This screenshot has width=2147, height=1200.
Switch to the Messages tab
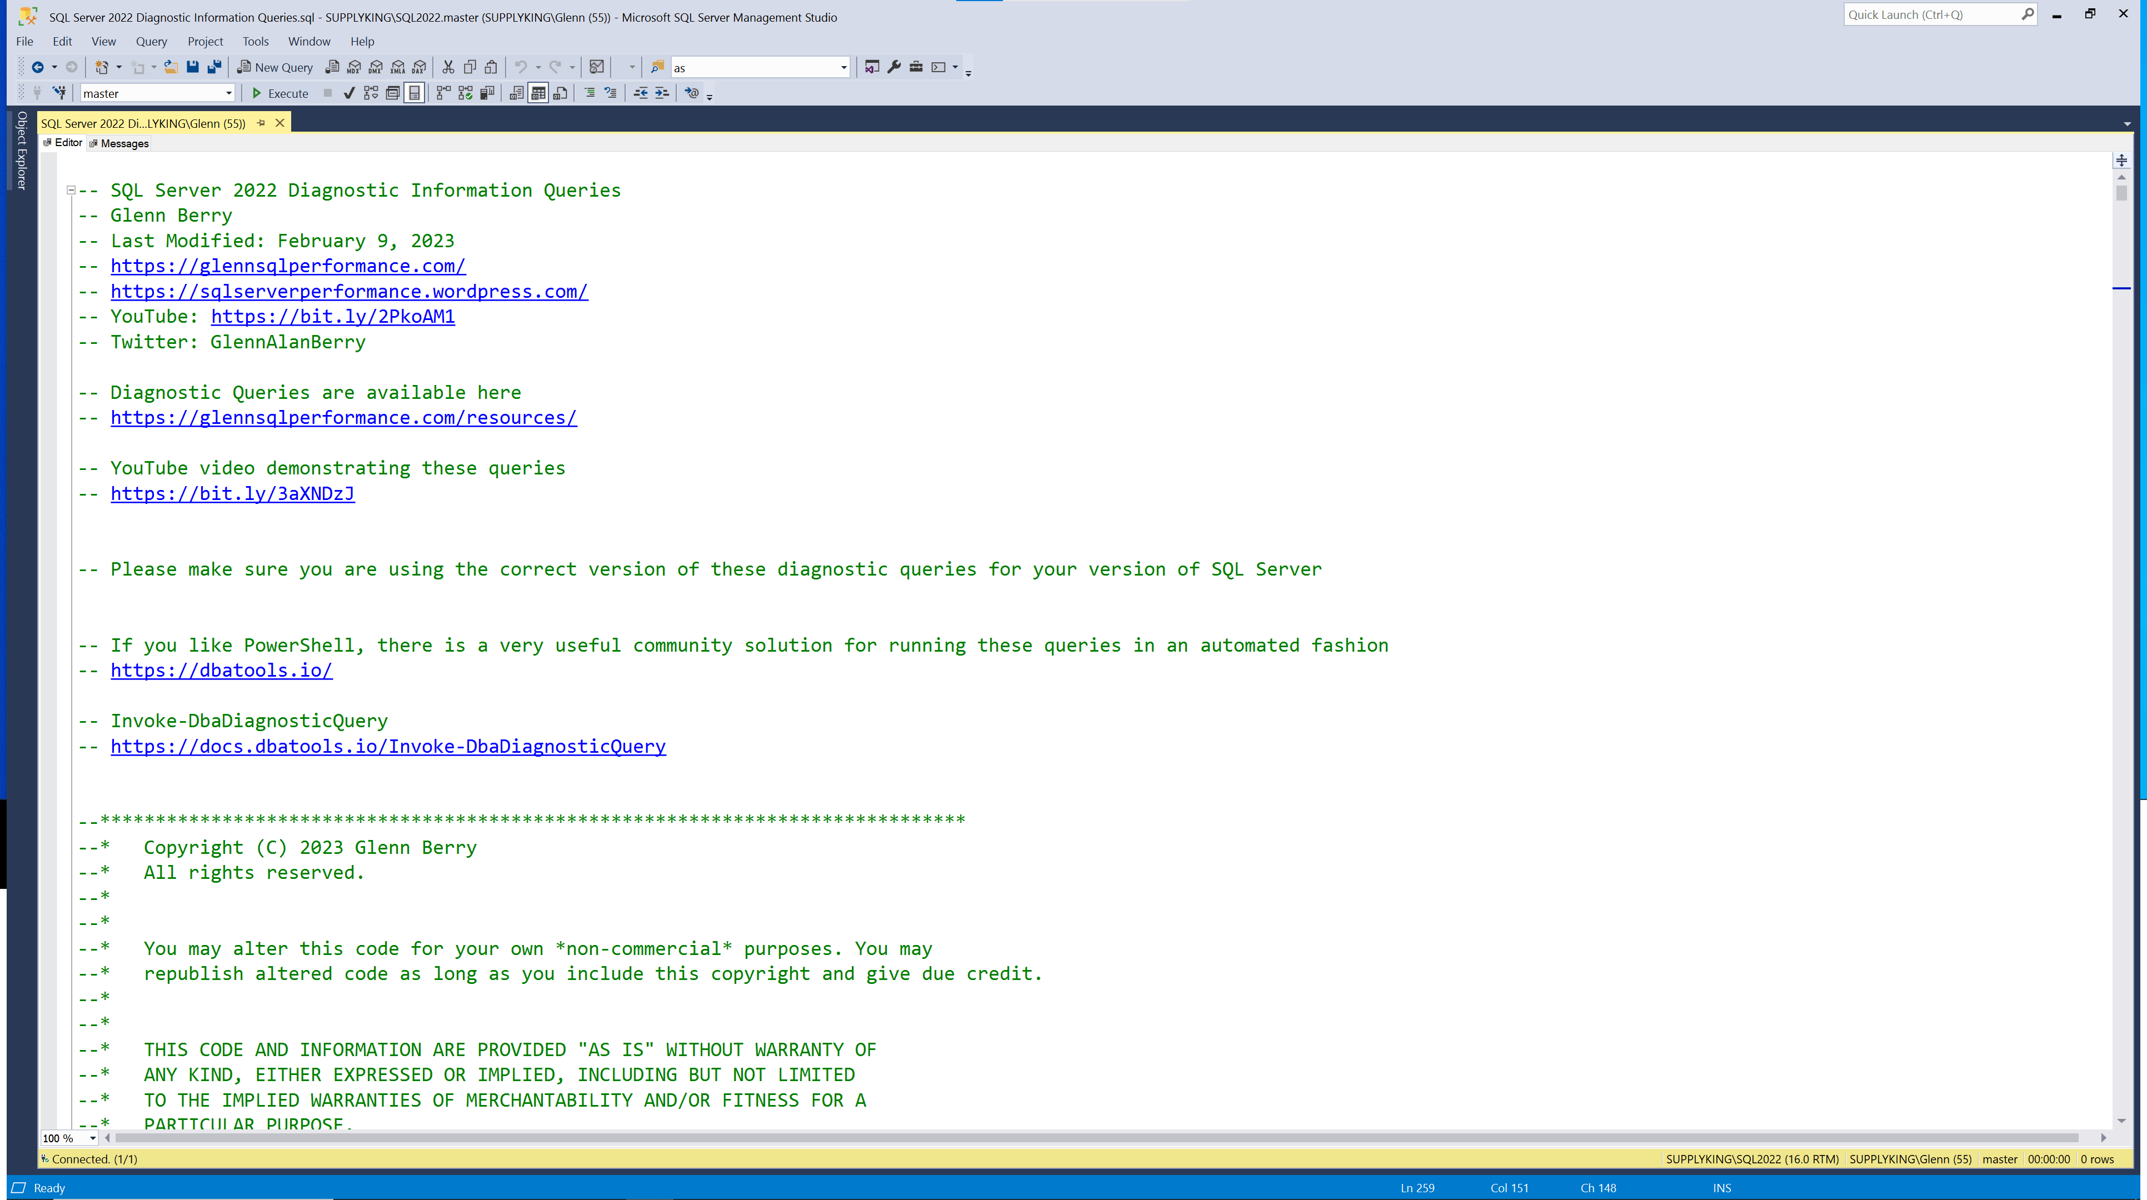(x=118, y=143)
